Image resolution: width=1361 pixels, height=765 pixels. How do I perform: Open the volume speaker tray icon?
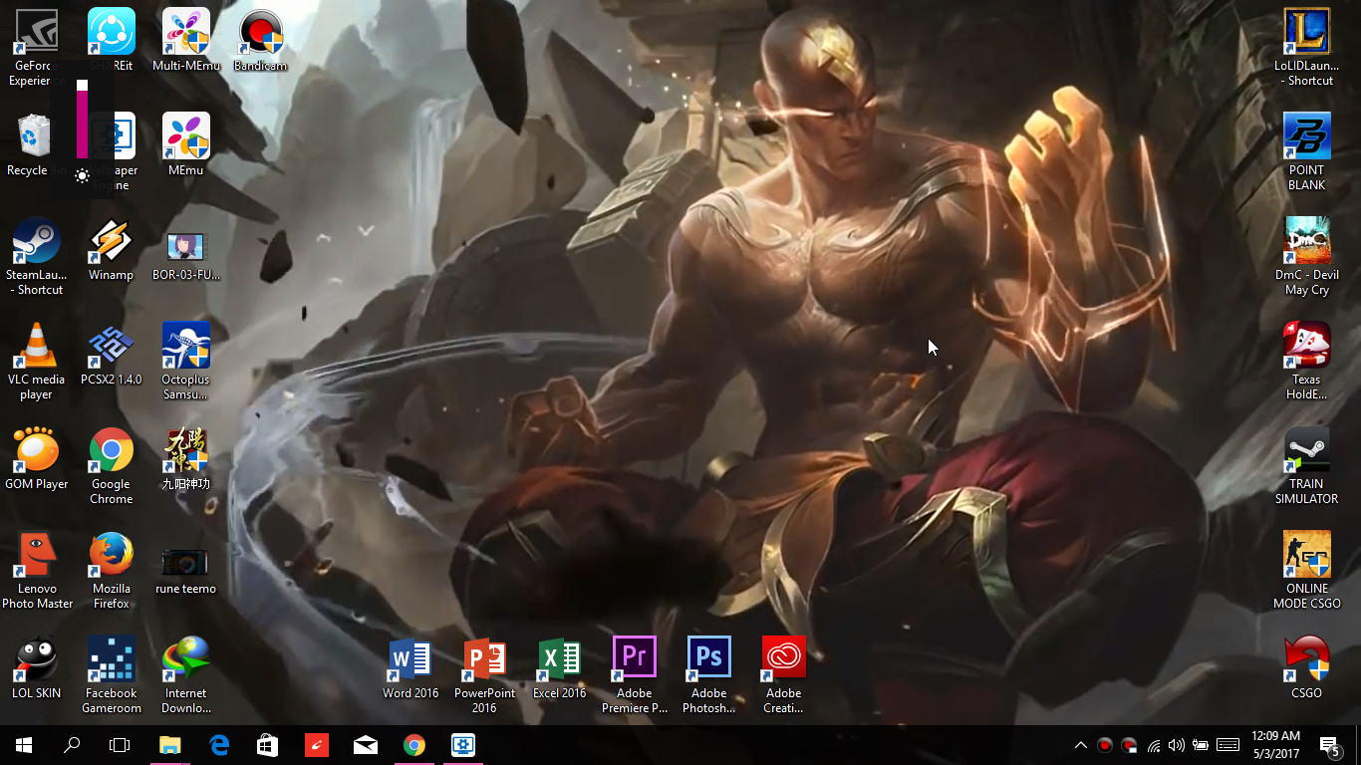pyautogui.click(x=1177, y=745)
